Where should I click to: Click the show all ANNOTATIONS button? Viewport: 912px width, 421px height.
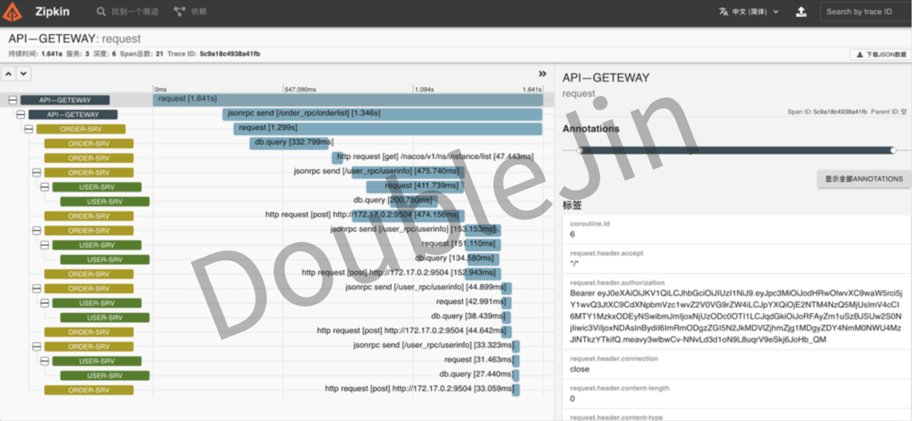tap(864, 179)
